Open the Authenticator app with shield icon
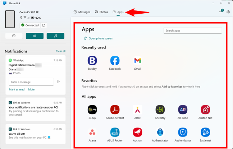The image size is (233, 149). coord(183,132)
